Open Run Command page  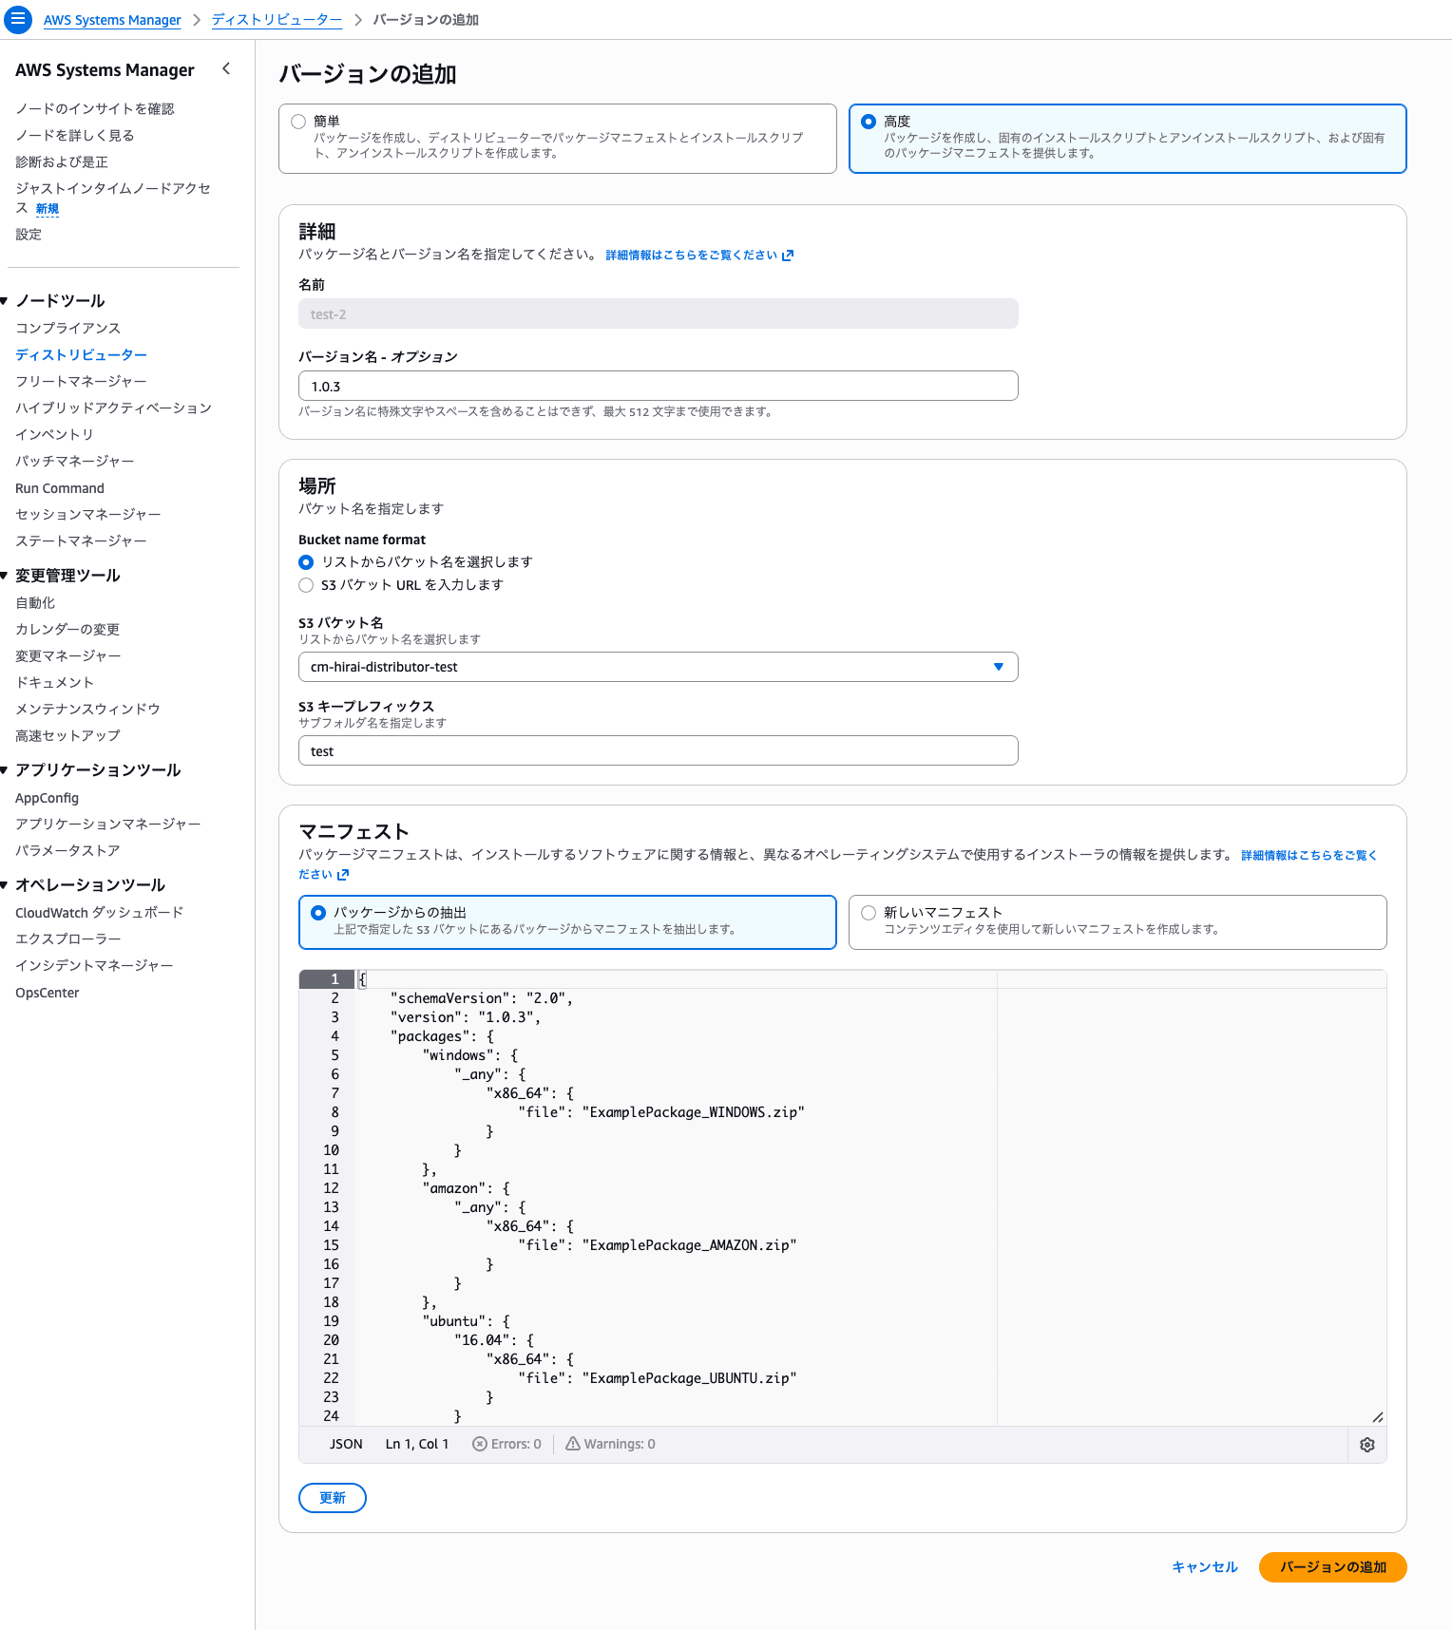coord(60,488)
